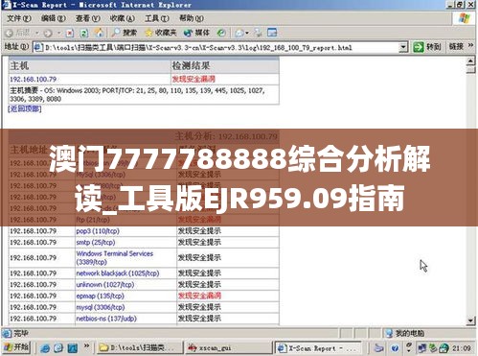Click the taskbar clock showing 21:09
Viewport: 478px width, 356px height.
pyautogui.click(x=461, y=348)
